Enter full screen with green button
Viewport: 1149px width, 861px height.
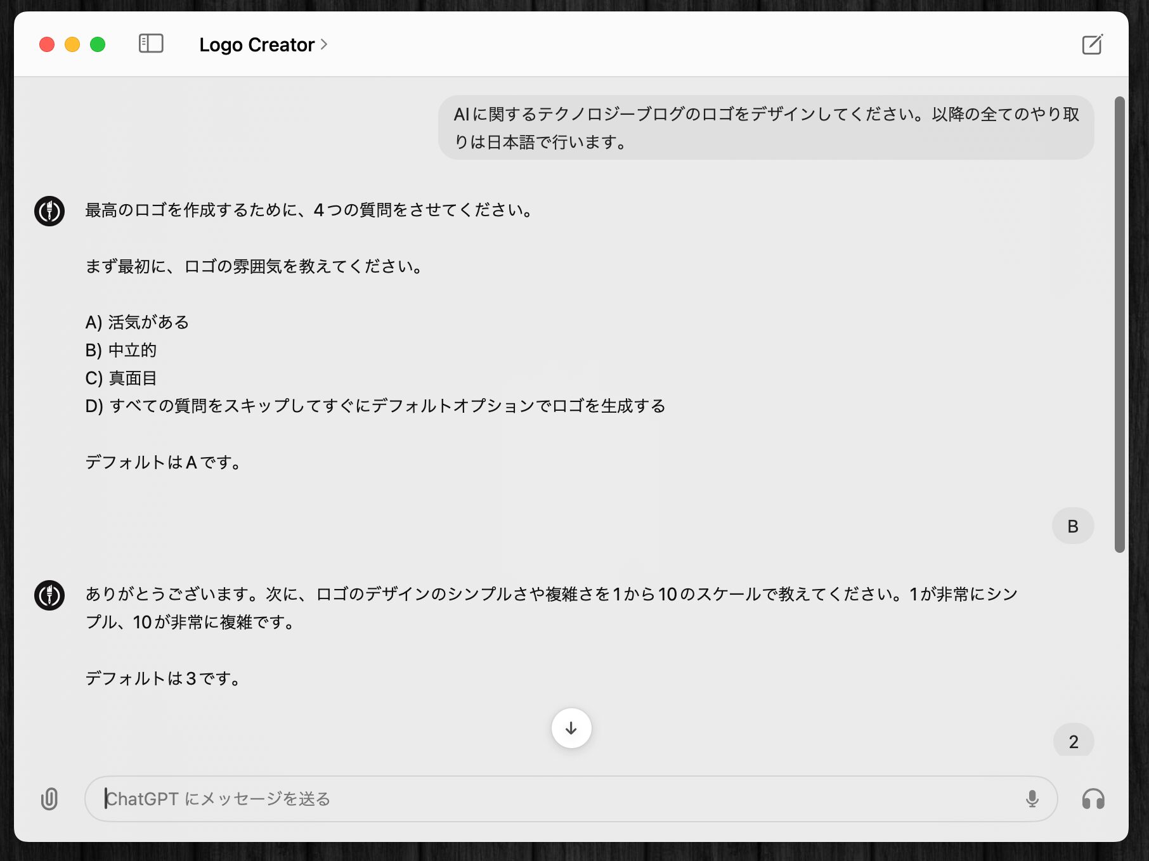(98, 44)
